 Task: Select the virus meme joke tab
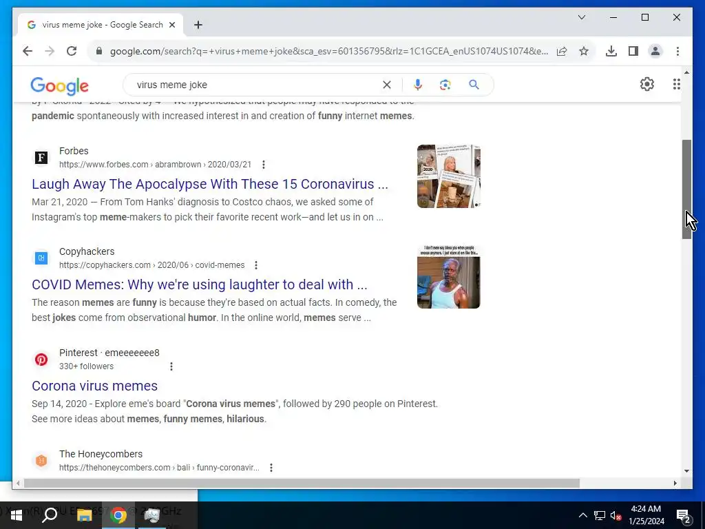pyautogui.click(x=102, y=25)
